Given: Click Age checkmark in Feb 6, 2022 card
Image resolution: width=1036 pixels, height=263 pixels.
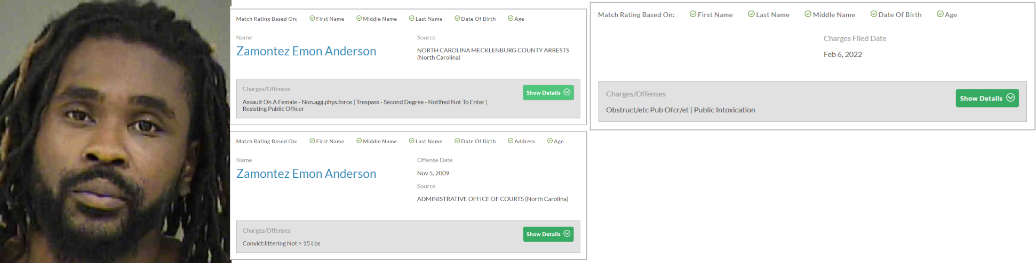Looking at the screenshot, I should (x=940, y=14).
